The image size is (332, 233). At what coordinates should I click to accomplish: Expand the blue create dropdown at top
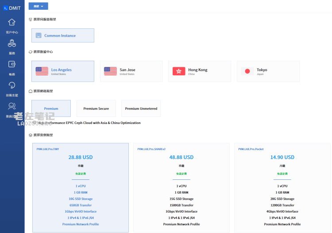[x=38, y=6]
